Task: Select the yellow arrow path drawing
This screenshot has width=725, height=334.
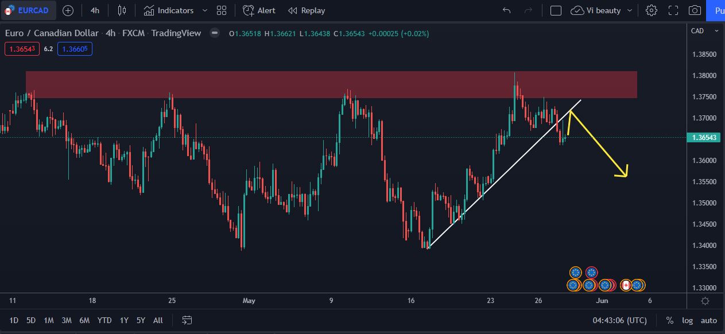Action: [598, 143]
